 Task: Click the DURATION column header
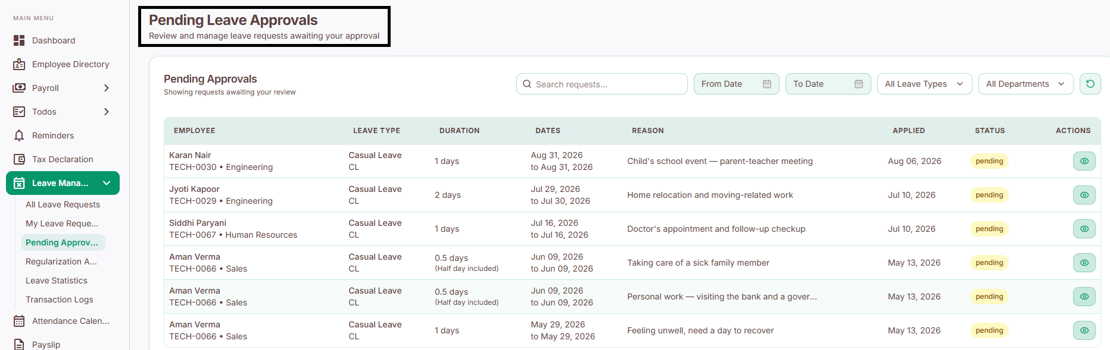pos(459,131)
